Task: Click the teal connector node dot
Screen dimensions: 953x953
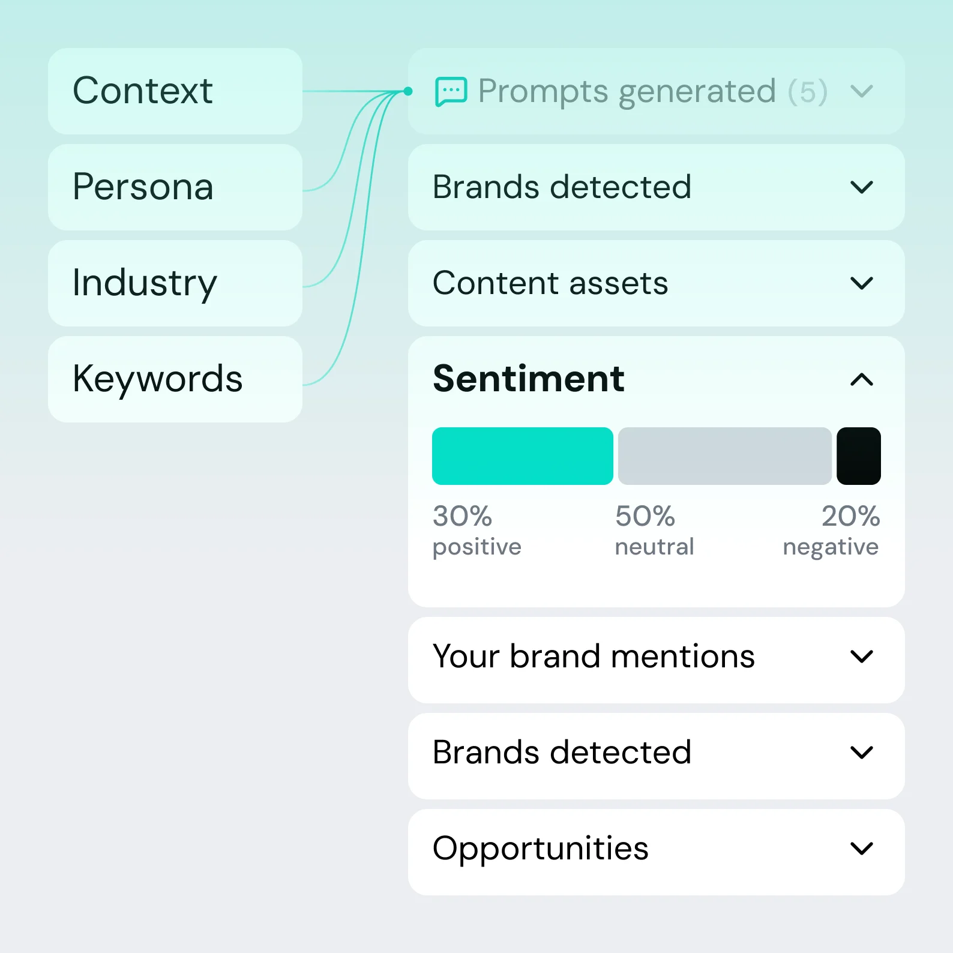Action: click(x=408, y=91)
